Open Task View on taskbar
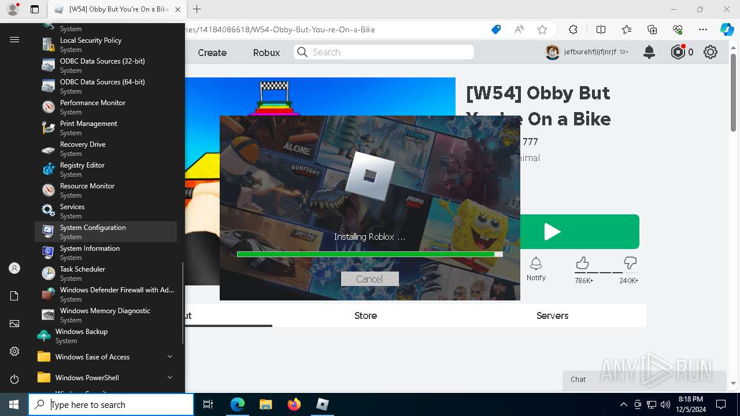This screenshot has width=740, height=416. pos(208,404)
